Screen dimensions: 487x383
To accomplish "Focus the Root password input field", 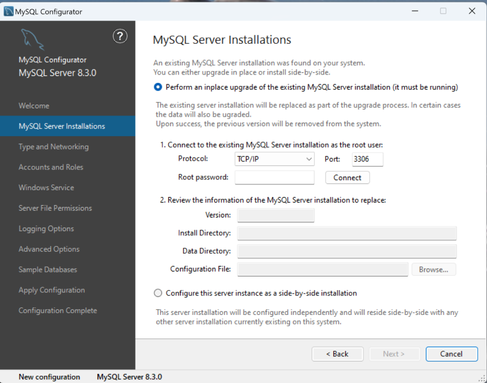I will [x=274, y=178].
